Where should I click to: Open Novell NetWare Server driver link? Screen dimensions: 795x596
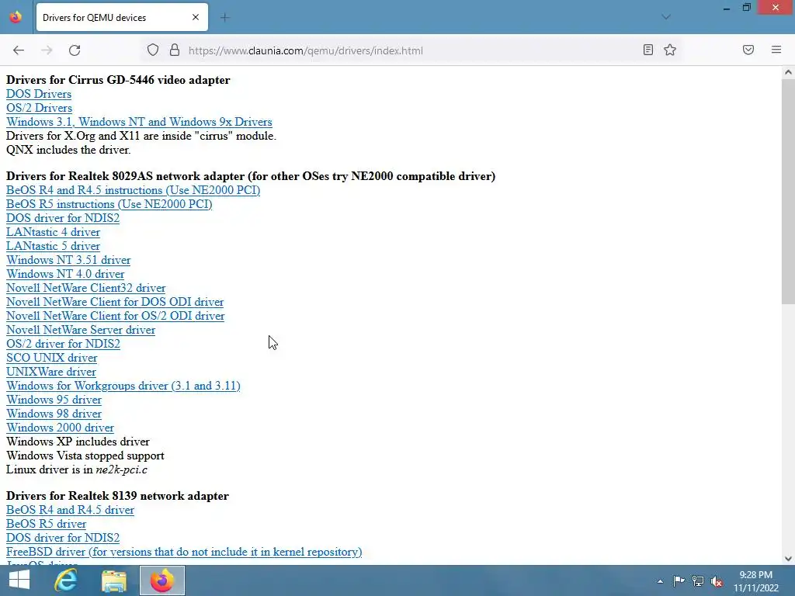click(81, 329)
